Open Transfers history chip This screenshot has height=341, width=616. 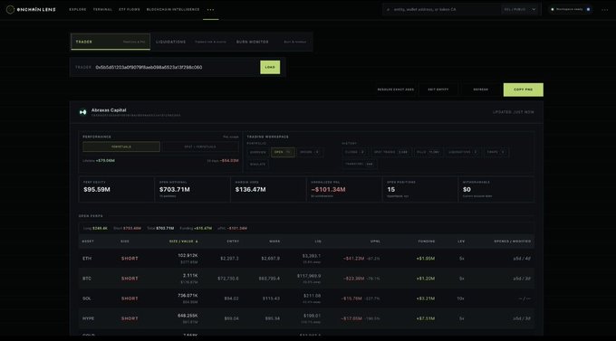[359, 164]
